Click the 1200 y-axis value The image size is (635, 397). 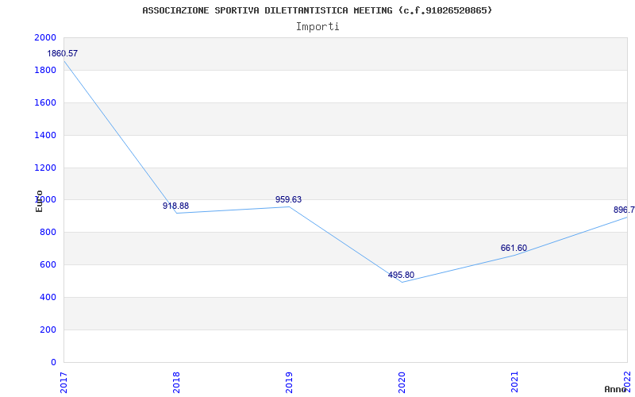point(45,168)
